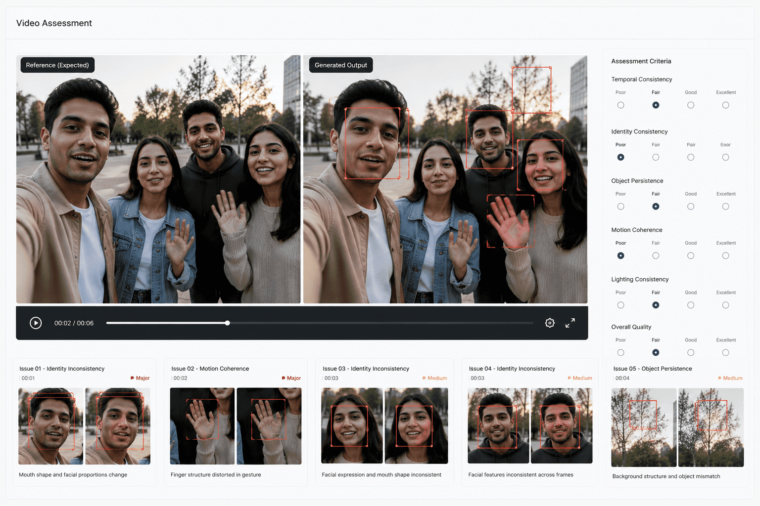Viewport: 760px width, 506px height.
Task: Open the first thumbnail of Issue 05
Action: pyautogui.click(x=644, y=427)
